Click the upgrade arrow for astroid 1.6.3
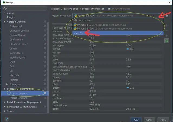173x122 pixels. [x=128, y=49]
